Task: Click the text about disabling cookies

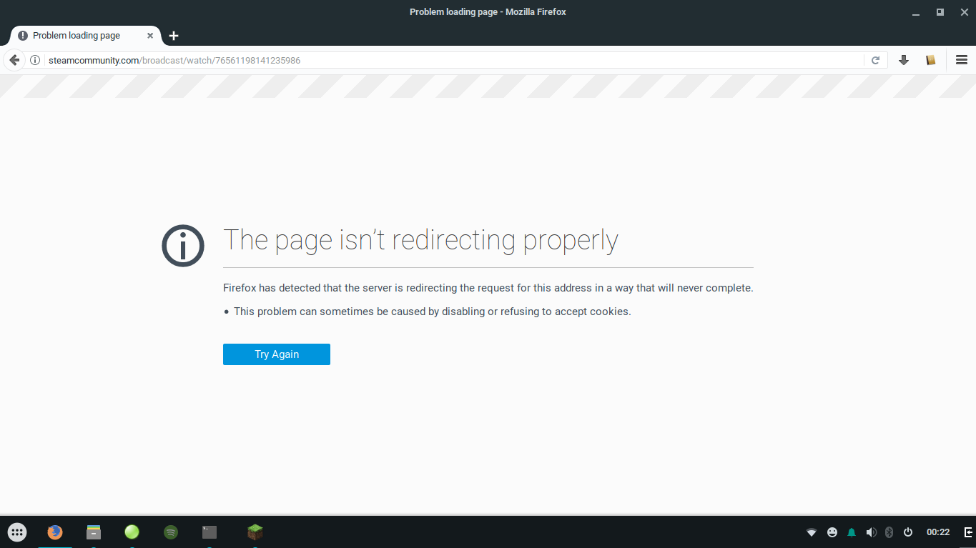Action: coord(433,312)
